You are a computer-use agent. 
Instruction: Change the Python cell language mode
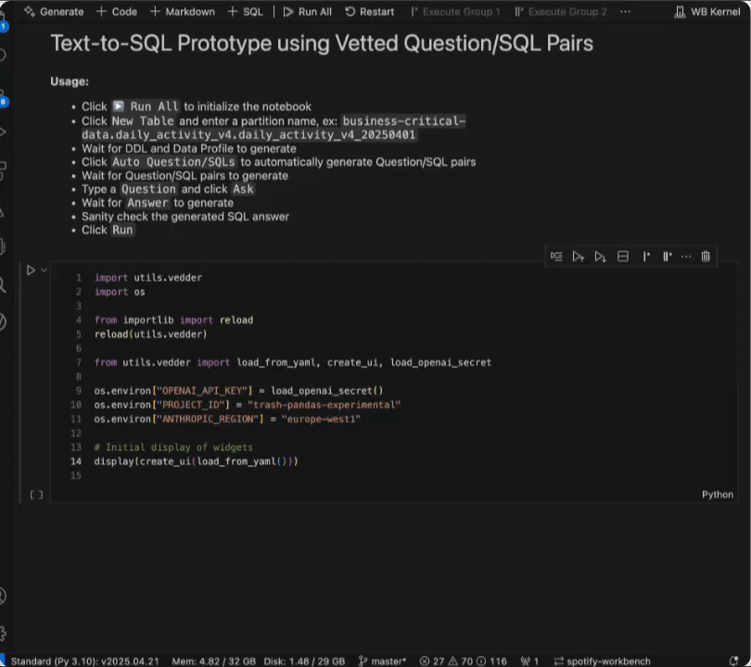click(x=717, y=495)
